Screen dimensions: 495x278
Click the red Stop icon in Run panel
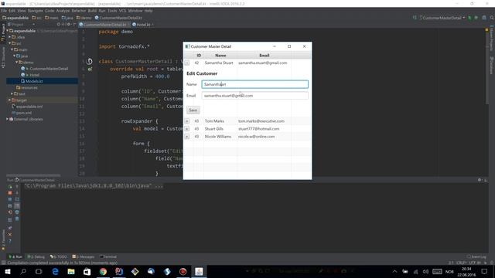pyautogui.click(x=10, y=193)
